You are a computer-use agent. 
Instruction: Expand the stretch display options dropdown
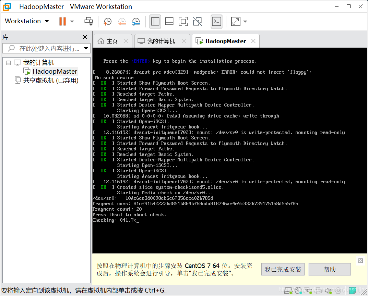pos(245,21)
